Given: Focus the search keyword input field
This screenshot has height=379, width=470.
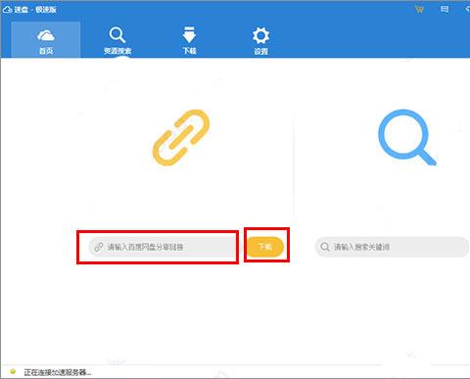Looking at the screenshot, I should point(392,247).
